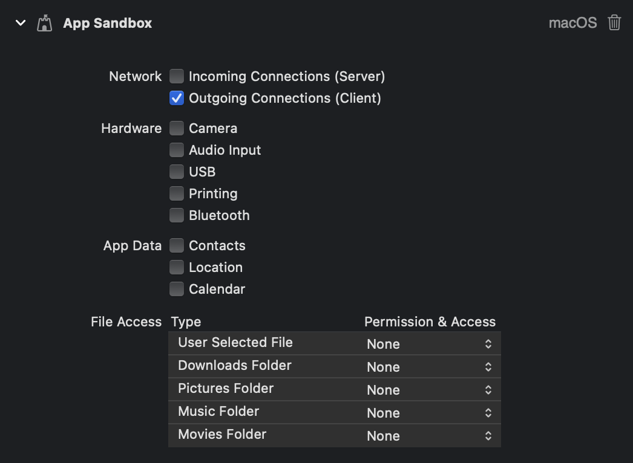633x463 pixels.
Task: Change Pictures Folder access permission
Action: pos(430,390)
